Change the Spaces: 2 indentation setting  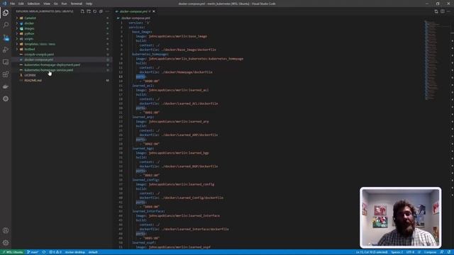397,252
